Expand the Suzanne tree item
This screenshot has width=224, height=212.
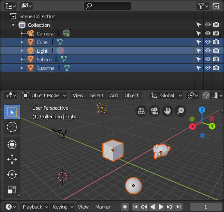(x=22, y=68)
